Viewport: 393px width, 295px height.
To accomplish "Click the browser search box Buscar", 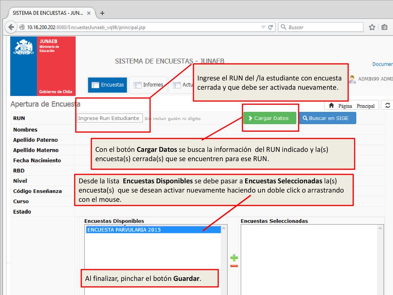I will click(320, 27).
